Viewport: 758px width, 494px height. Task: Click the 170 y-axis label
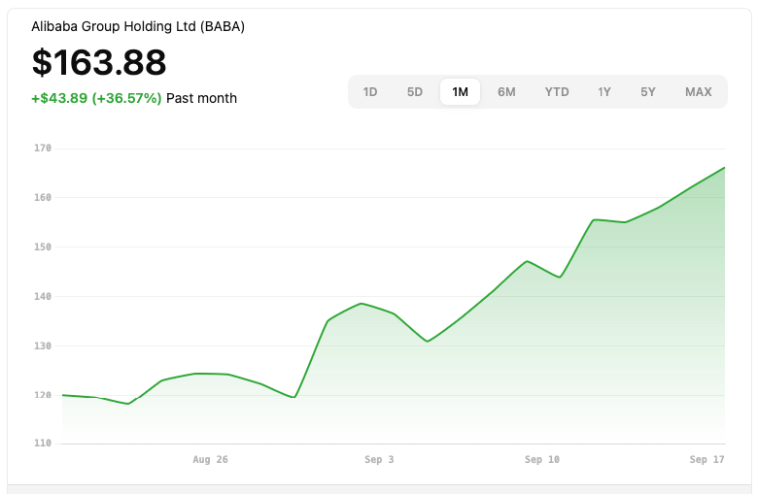(x=43, y=148)
